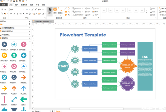The image size is (166, 112).
Task: Pick the orange ellipse shape tool
Action: [x=66, y=15]
